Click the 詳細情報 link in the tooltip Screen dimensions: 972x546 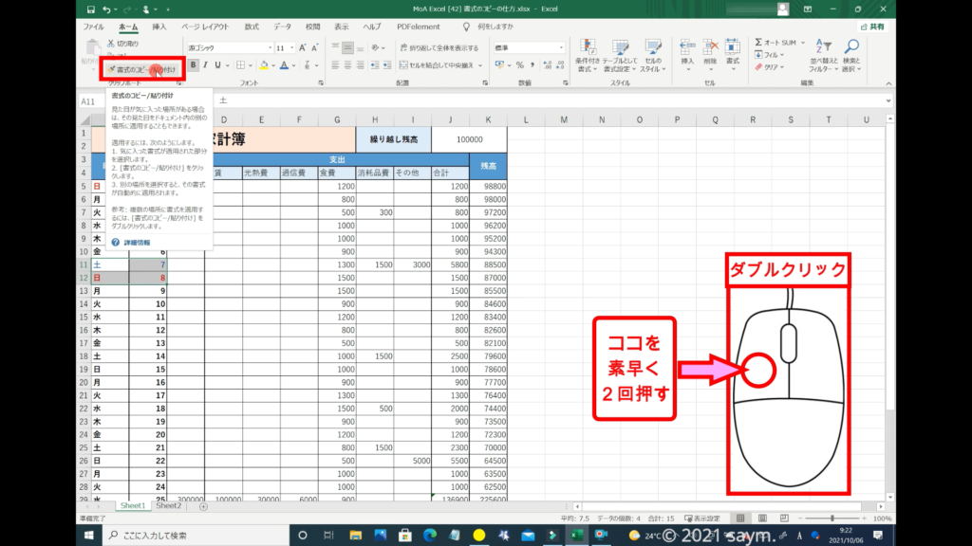click(138, 243)
